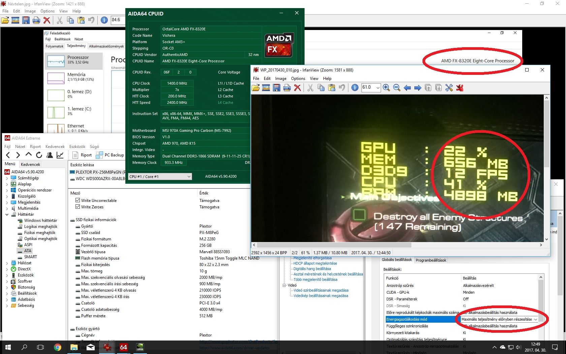The width and height of the screenshot is (566, 354).
Task: Click the AIDA64 user/people toolbar icon
Action: [x=50, y=155]
